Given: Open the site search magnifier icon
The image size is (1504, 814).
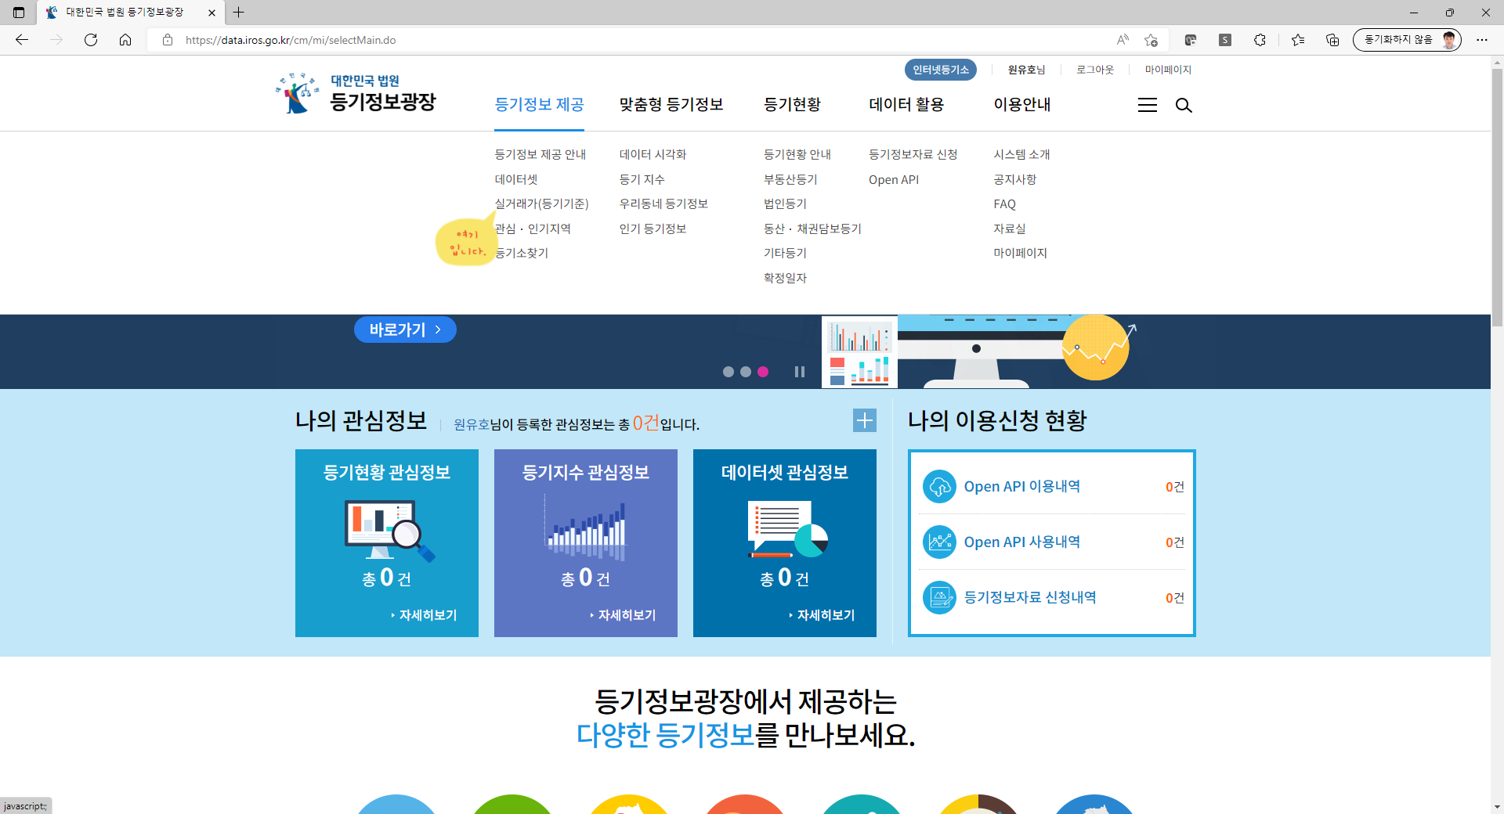Looking at the screenshot, I should point(1183,105).
